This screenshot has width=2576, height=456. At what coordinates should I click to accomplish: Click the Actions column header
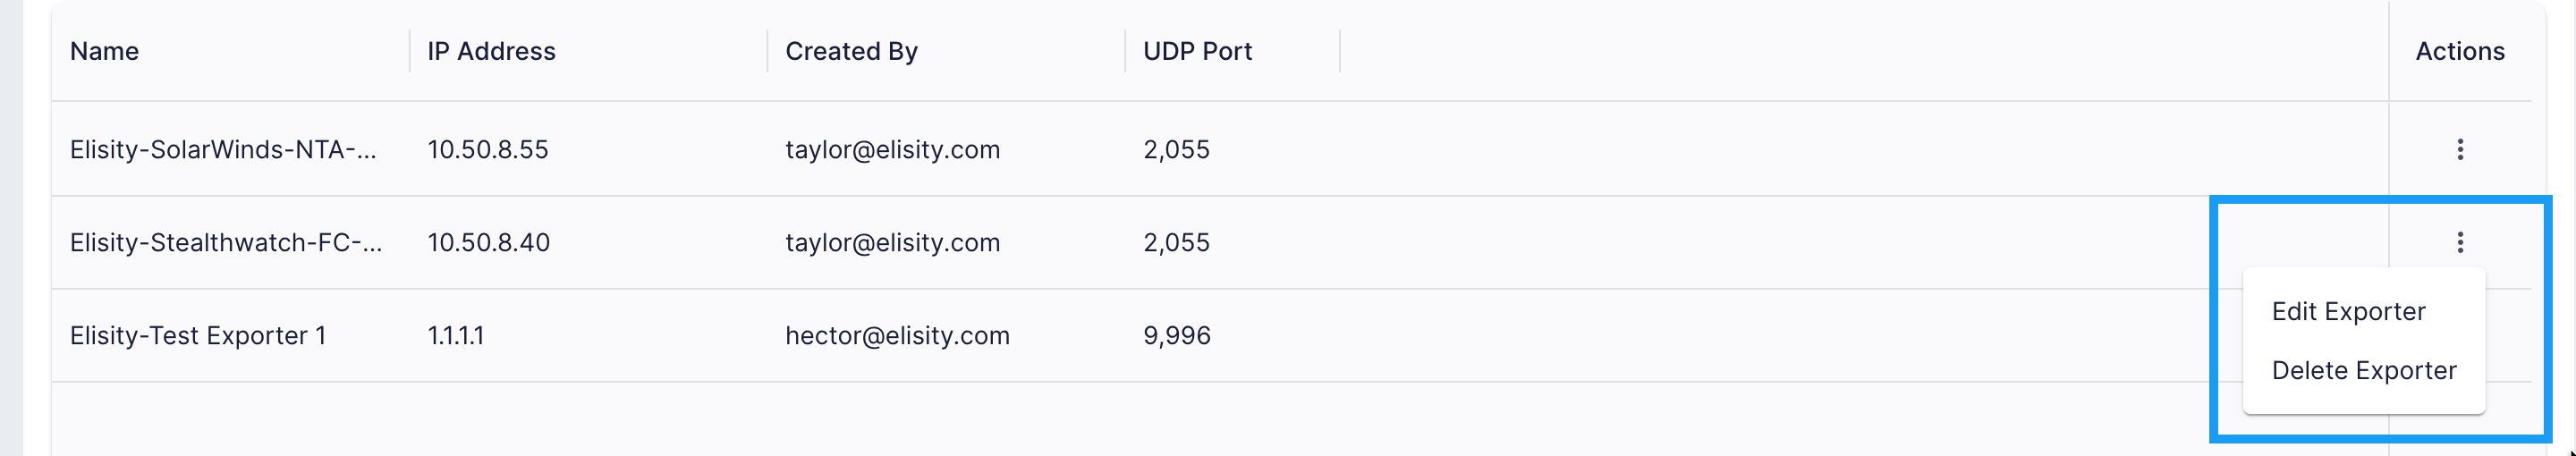click(2460, 51)
